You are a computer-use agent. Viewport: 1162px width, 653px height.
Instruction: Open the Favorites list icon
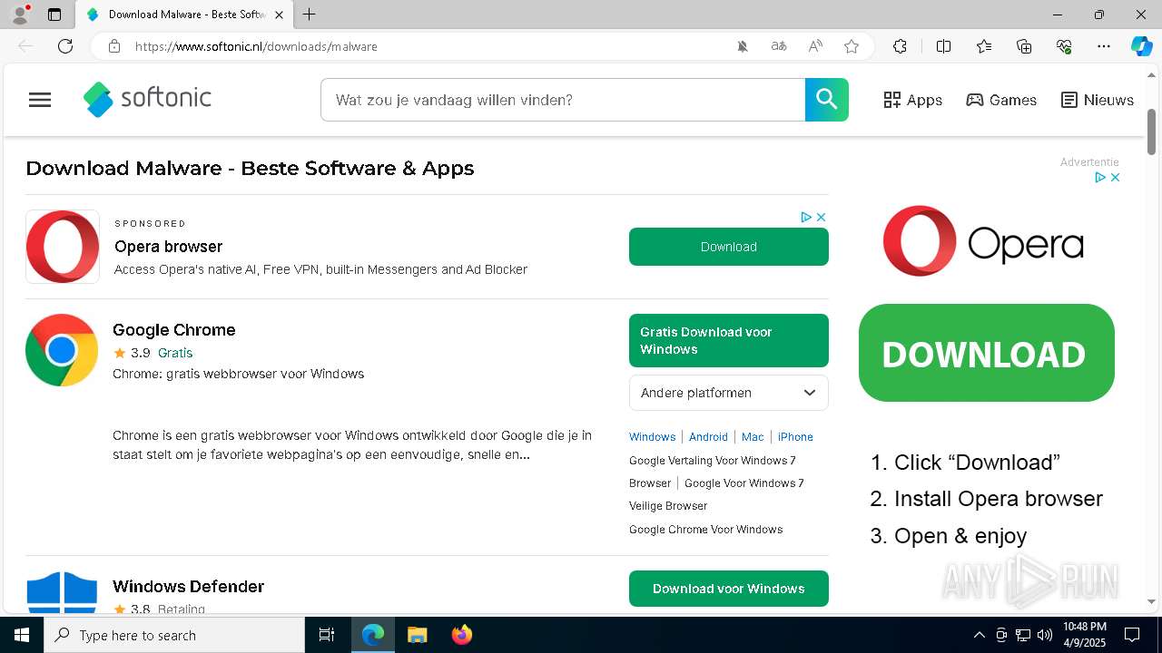tap(984, 46)
